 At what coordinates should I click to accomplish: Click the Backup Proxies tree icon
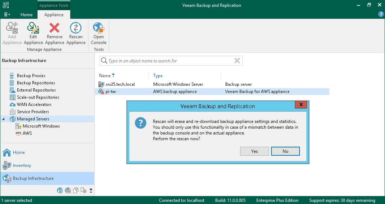coord(12,76)
